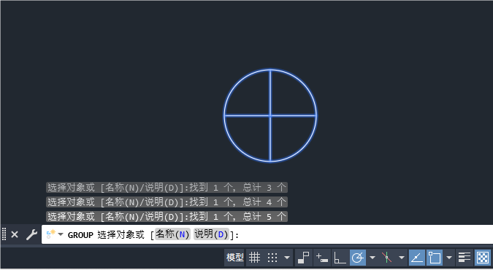Open command line customize wrench
The width and height of the screenshot is (493, 270).
point(31,234)
